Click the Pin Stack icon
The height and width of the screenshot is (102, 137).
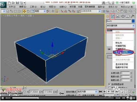click(109, 49)
